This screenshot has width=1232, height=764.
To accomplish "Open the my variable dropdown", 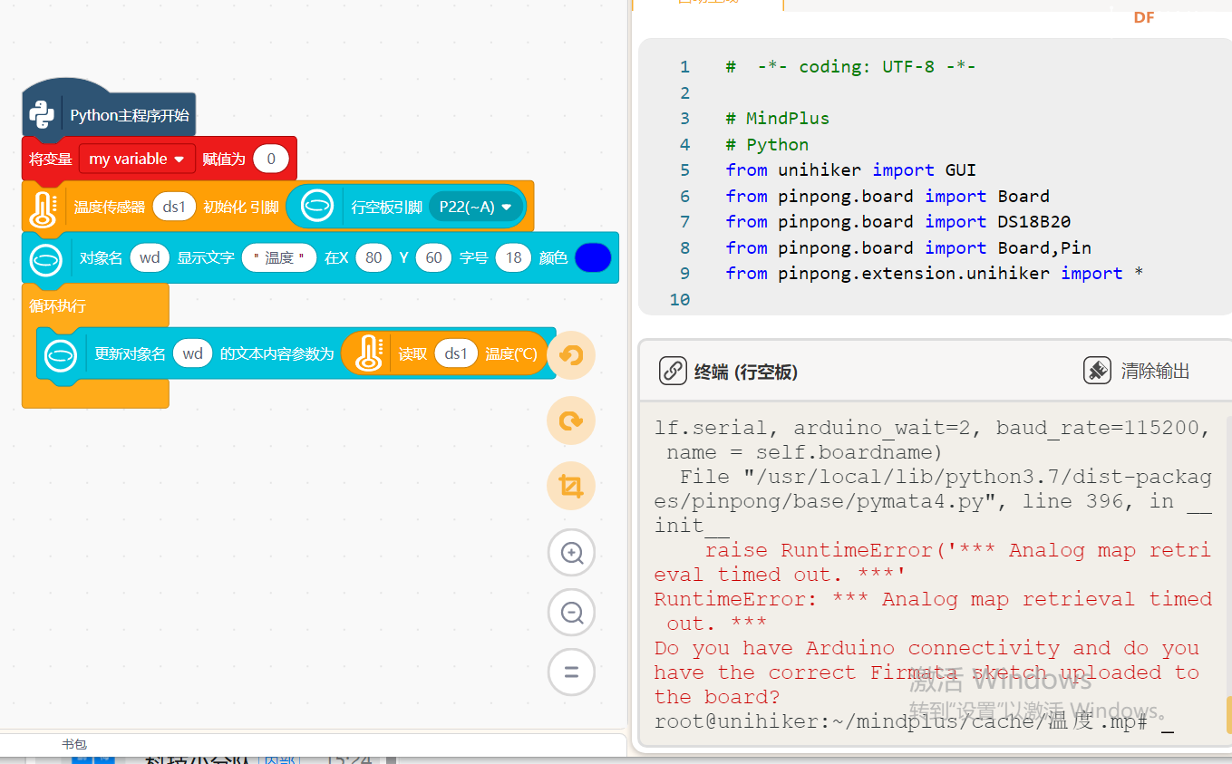I will pyautogui.click(x=137, y=159).
